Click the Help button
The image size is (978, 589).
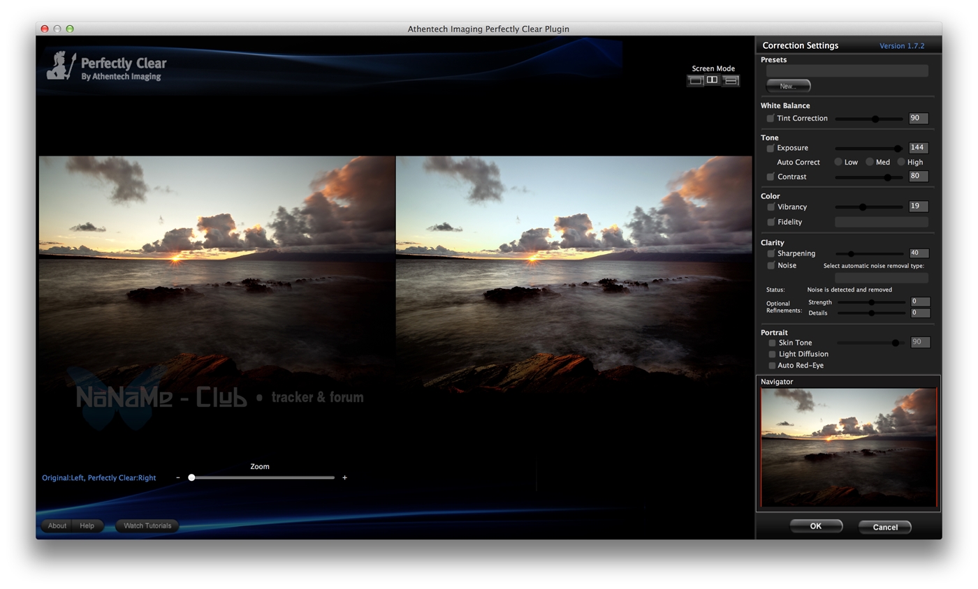[87, 525]
